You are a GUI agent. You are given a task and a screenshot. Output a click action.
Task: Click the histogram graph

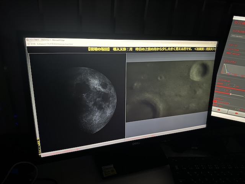point(232,70)
